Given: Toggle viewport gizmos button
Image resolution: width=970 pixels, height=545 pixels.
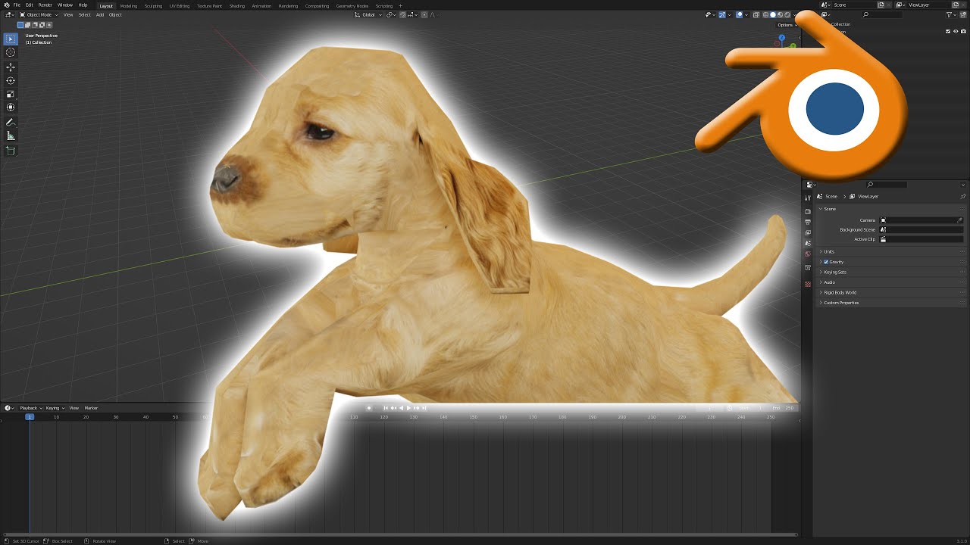Looking at the screenshot, I should tap(722, 14).
